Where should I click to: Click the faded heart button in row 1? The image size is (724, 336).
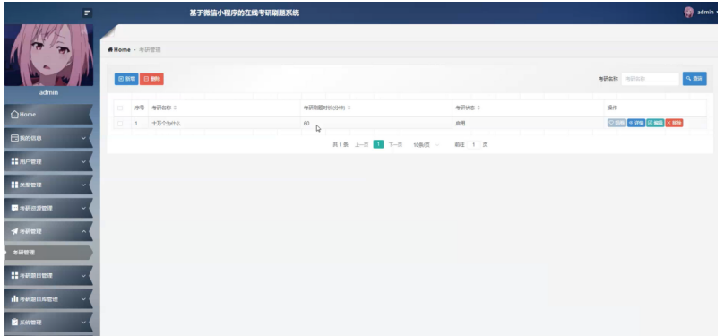click(616, 124)
